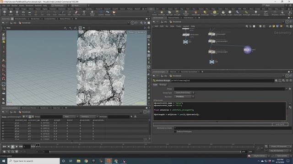Image resolution: width=293 pixels, height=164 pixels.
Task: Click the wrench tool icon in network editor
Action: [247, 26]
